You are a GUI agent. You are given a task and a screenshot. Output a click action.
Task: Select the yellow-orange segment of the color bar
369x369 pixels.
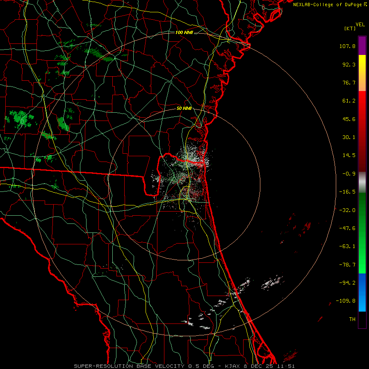362,73
